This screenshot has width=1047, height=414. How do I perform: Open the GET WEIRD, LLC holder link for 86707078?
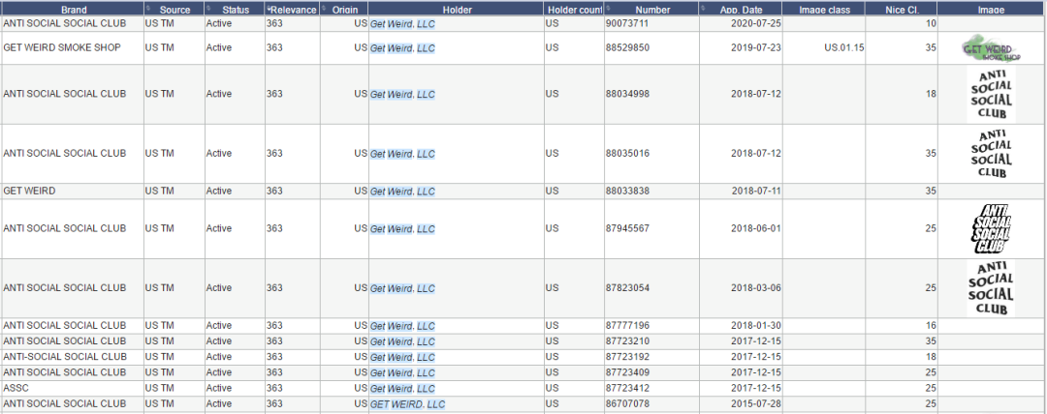coord(408,404)
